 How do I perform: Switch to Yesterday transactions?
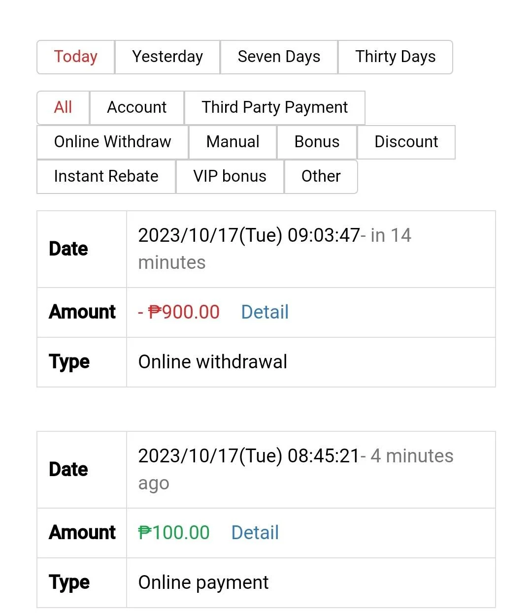point(167,57)
